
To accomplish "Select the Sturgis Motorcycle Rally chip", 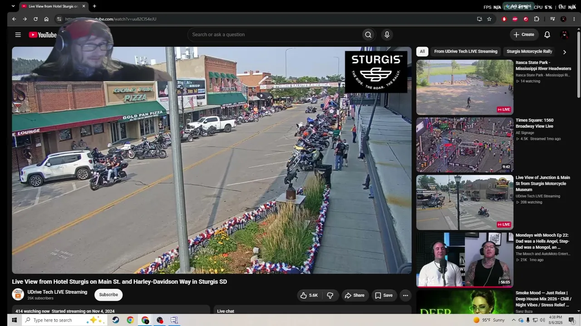I will coord(529,52).
